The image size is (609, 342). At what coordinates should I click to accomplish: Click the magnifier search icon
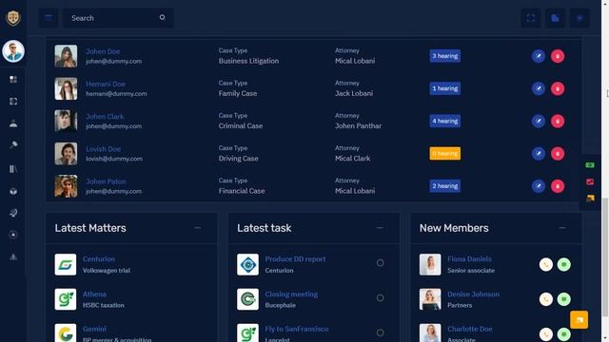pyautogui.click(x=163, y=17)
